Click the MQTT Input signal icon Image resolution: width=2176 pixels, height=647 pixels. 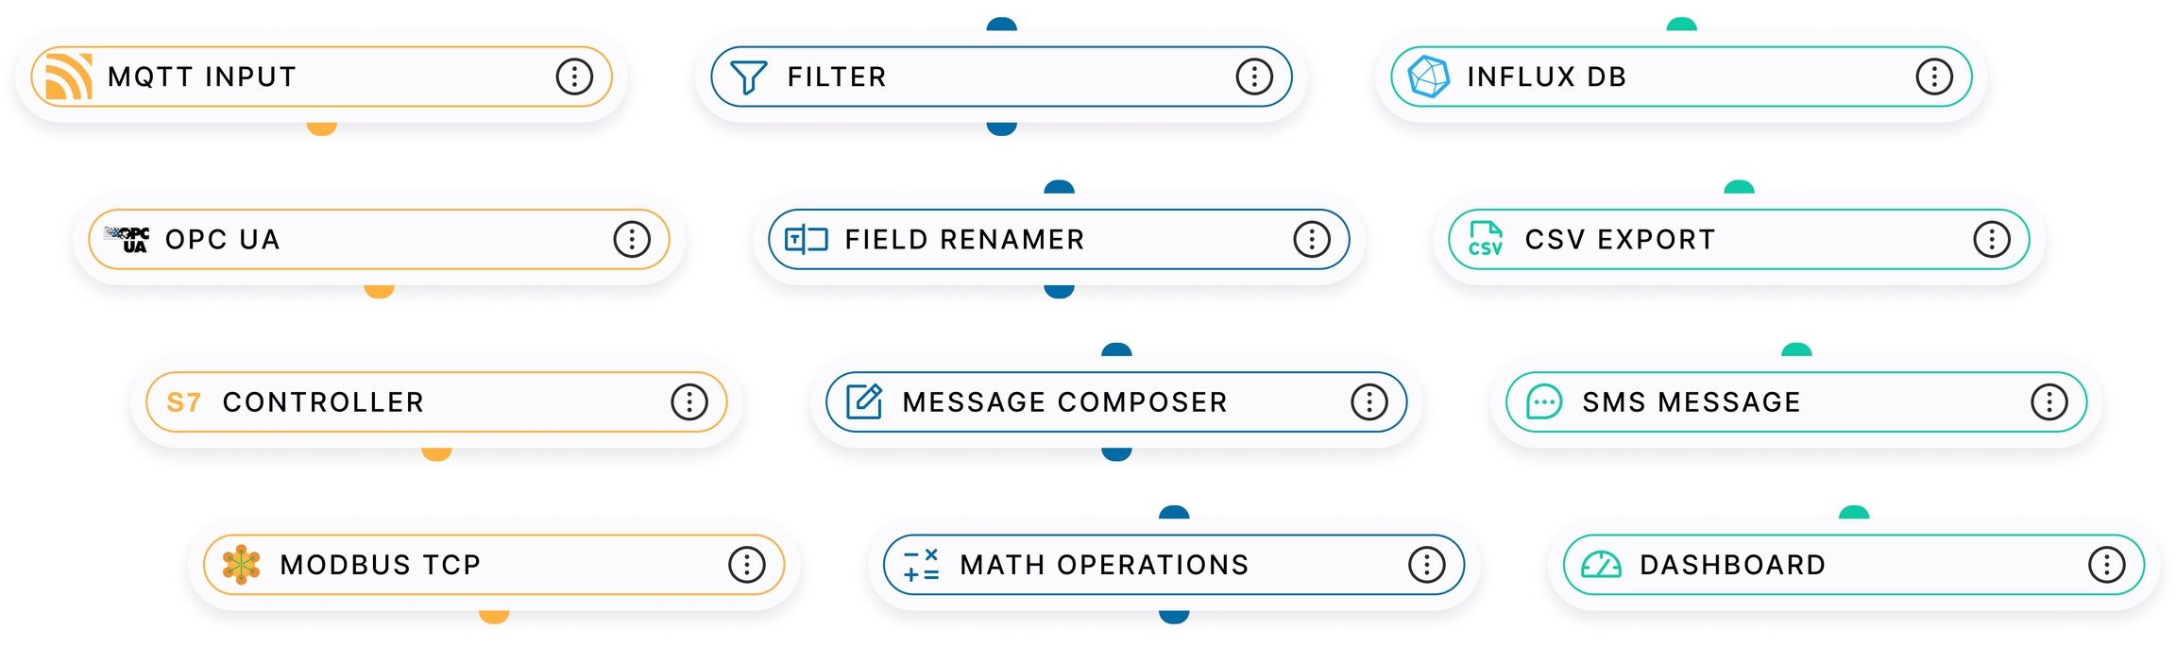69,77
